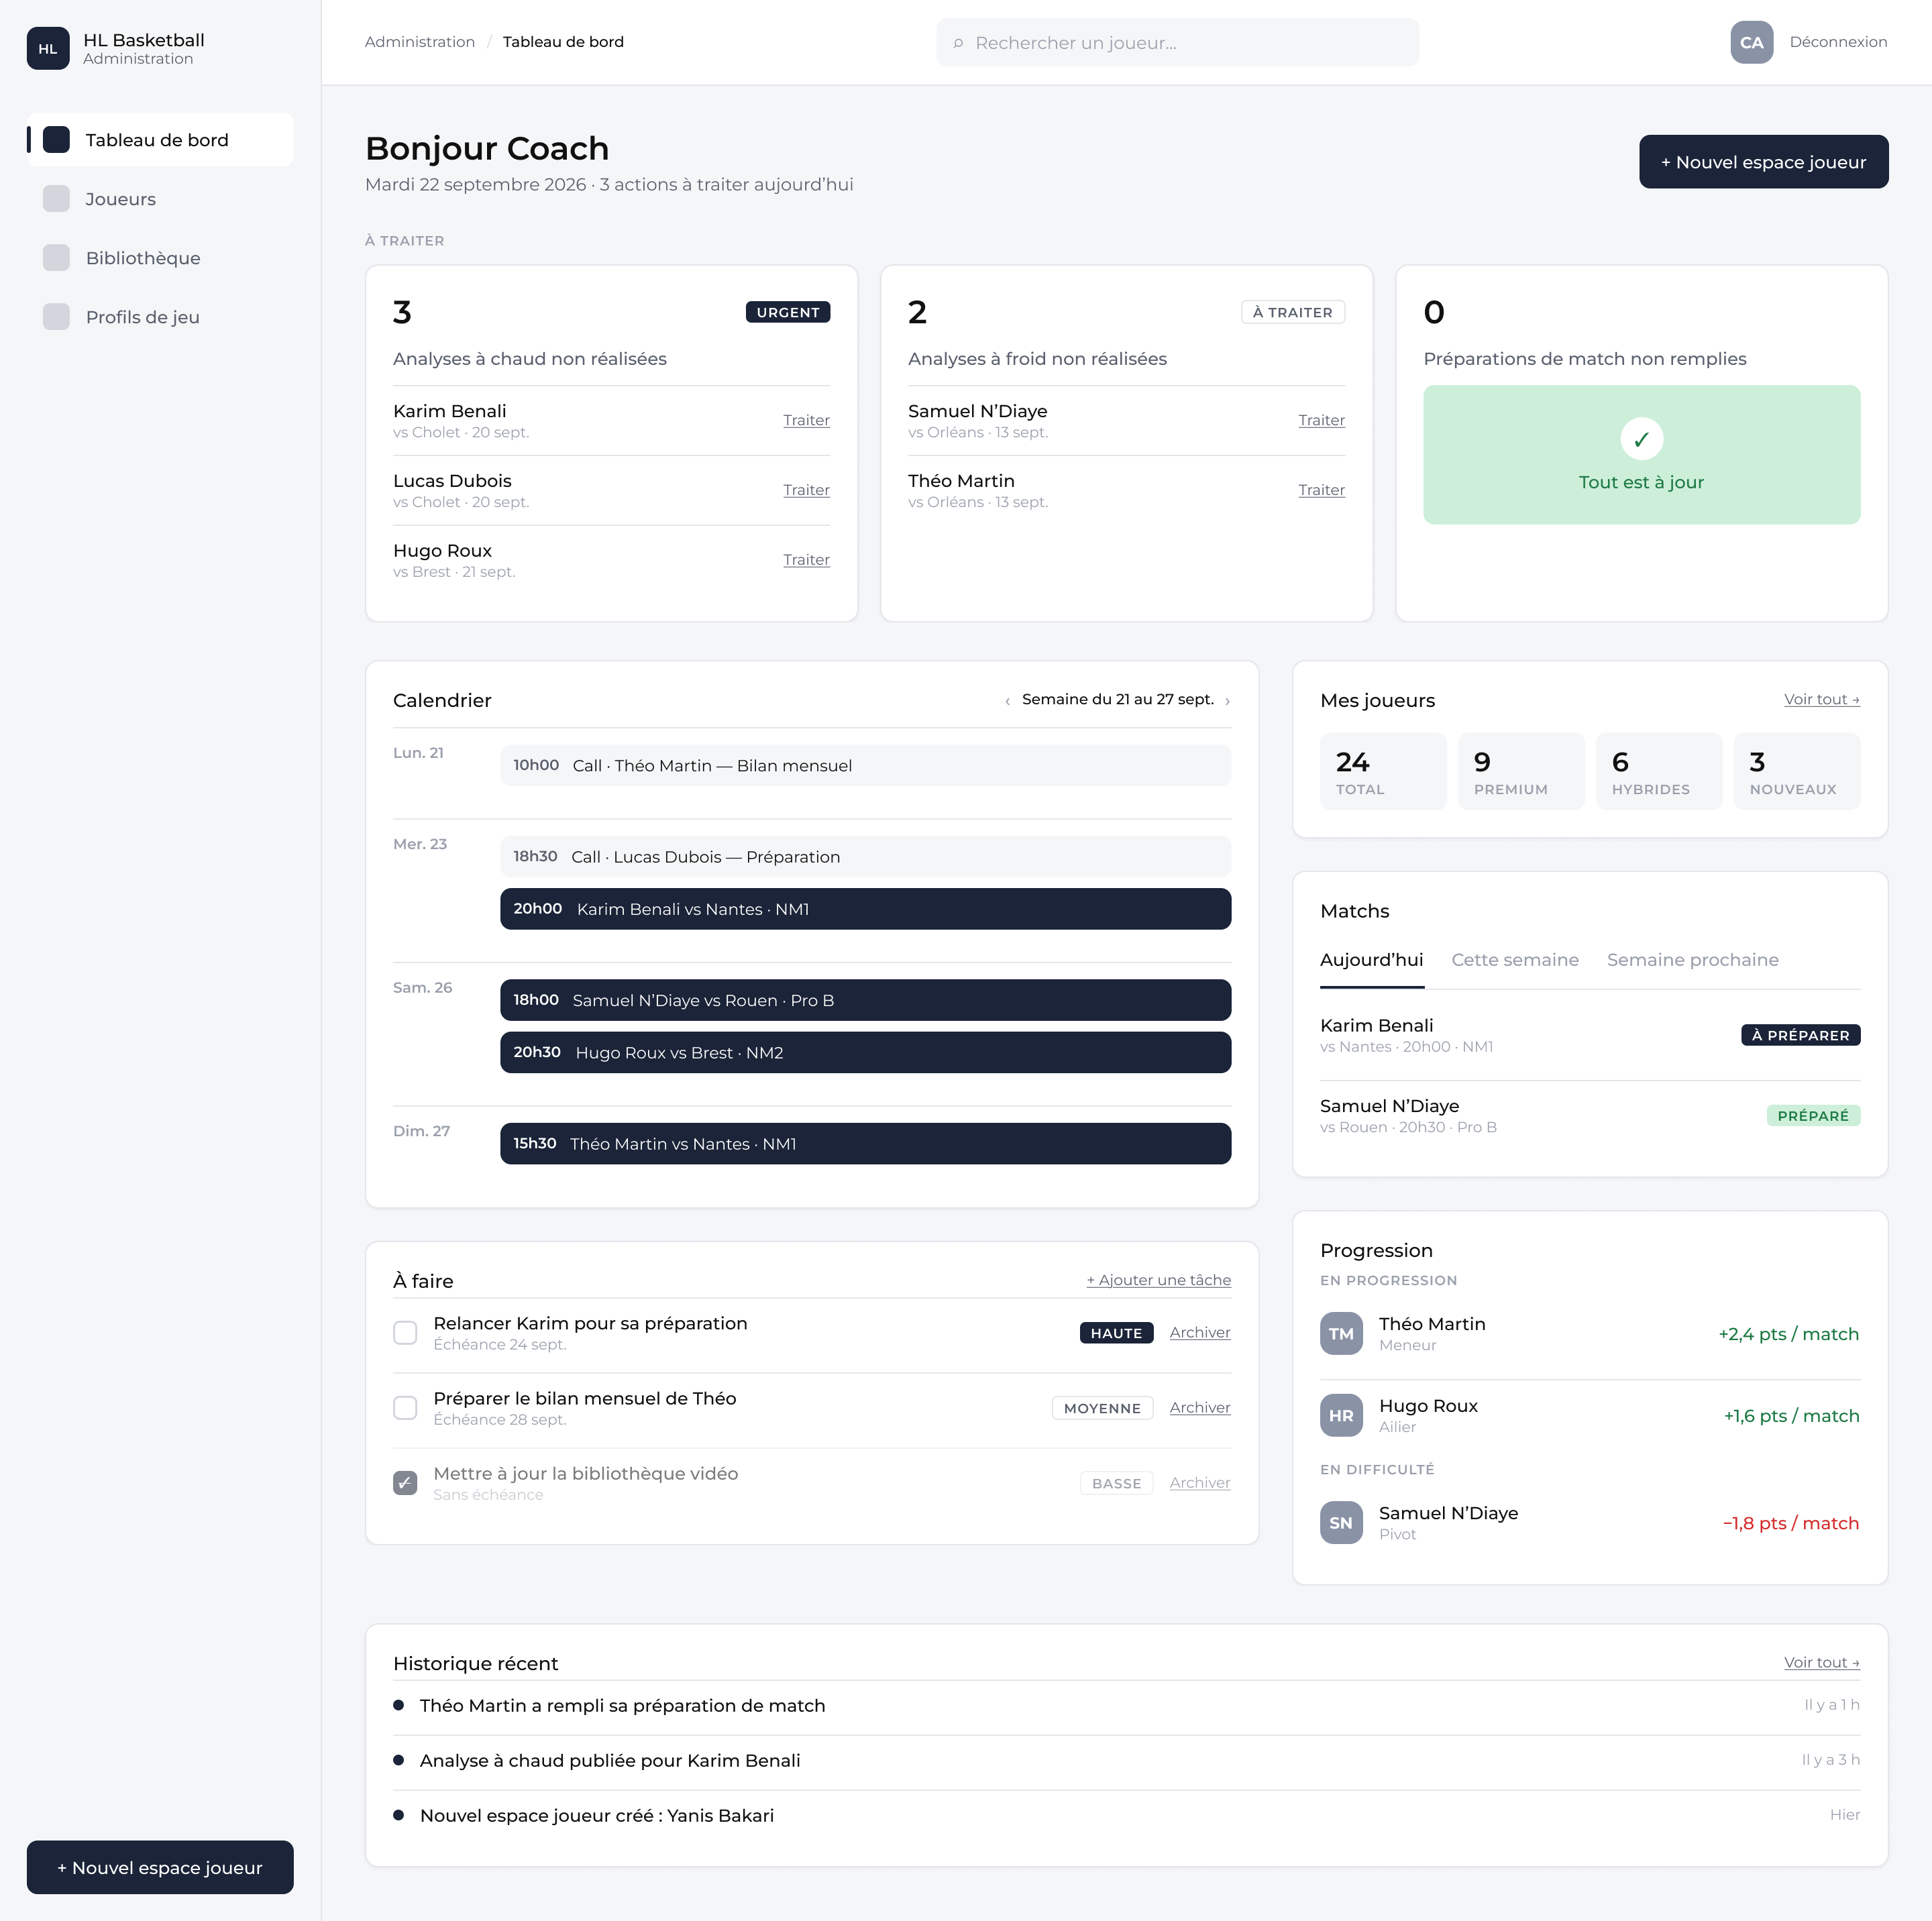
Task: Click "Nouvel espace joueur créé : Yanis Bakari"
Action: [597, 1816]
